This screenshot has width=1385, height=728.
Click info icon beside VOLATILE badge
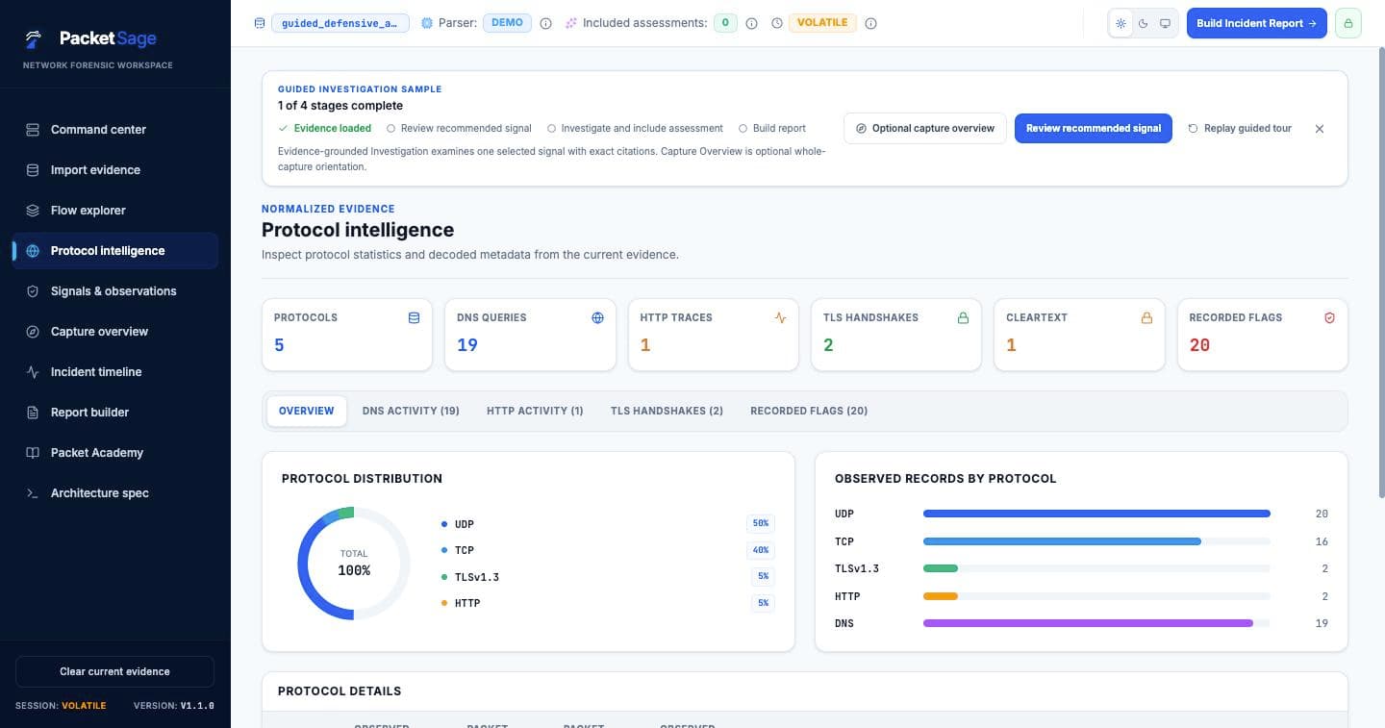click(870, 23)
